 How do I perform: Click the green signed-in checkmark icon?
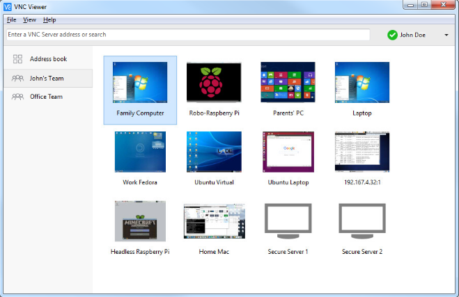392,35
